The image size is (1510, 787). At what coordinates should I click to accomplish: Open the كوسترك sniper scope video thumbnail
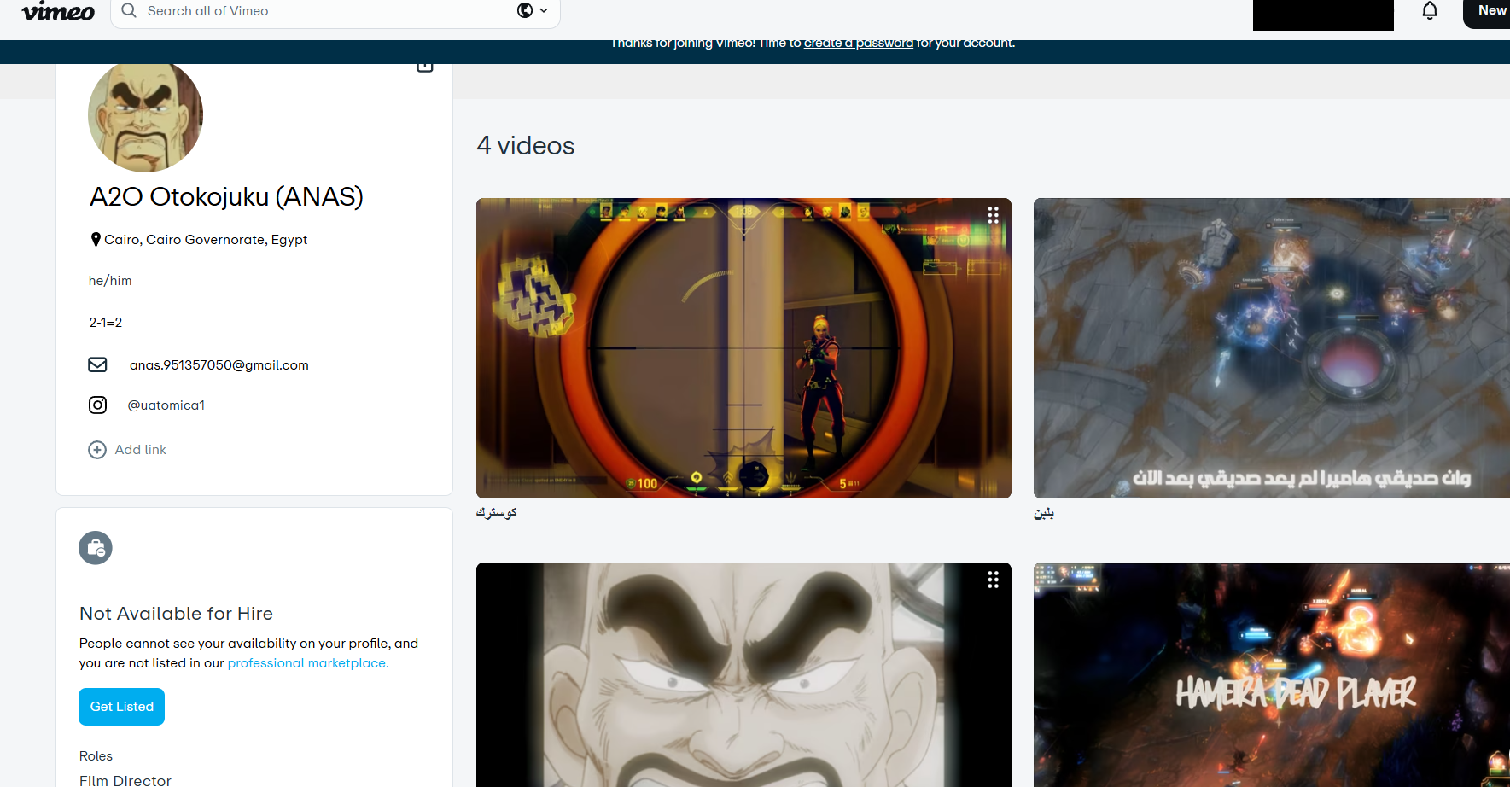click(x=743, y=348)
